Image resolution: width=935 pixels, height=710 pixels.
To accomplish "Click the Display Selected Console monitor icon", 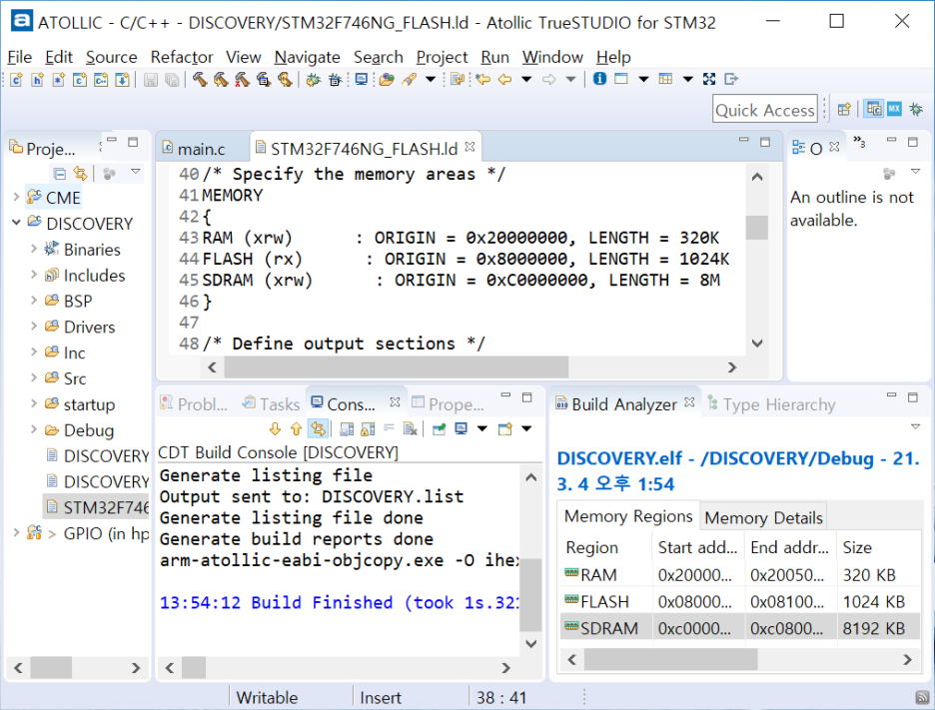I will click(461, 428).
